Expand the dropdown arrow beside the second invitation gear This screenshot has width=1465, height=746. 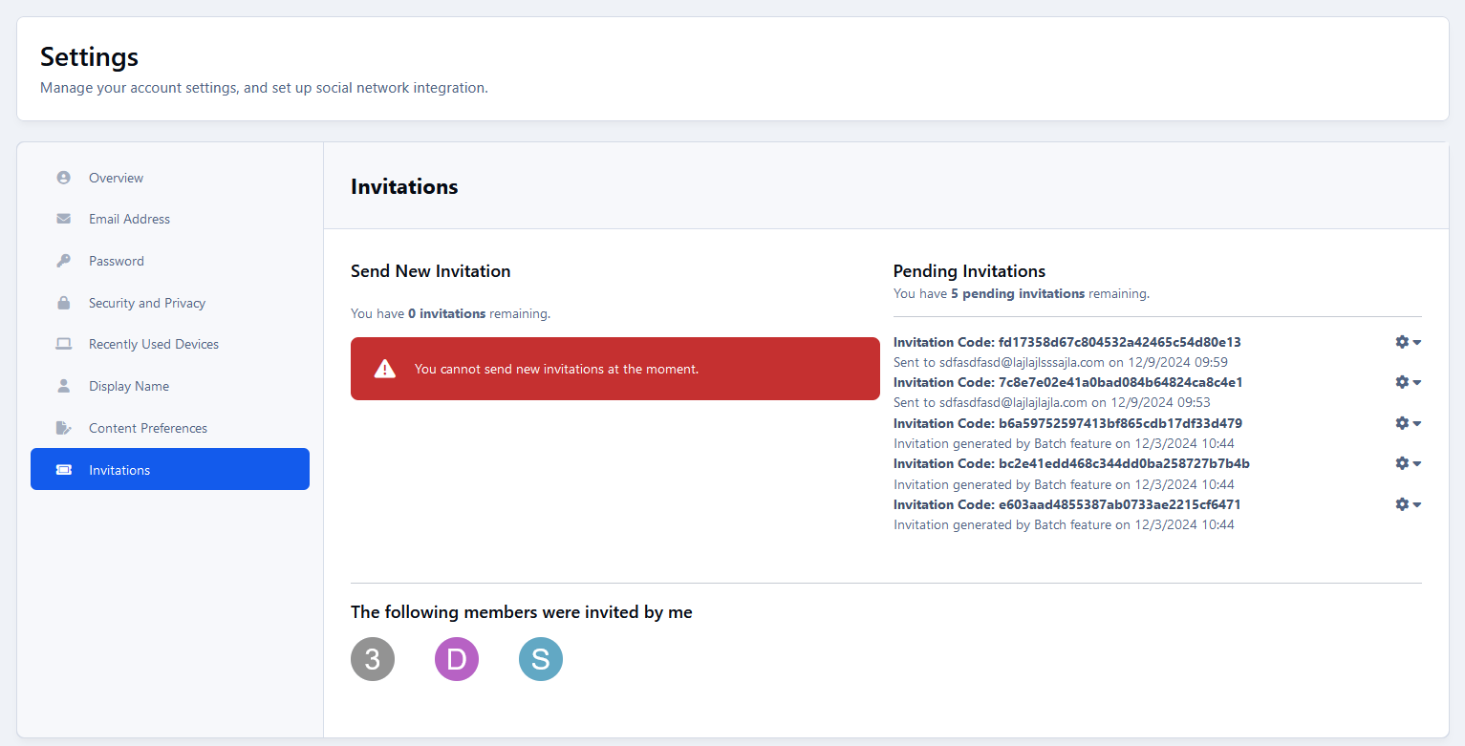click(x=1416, y=382)
